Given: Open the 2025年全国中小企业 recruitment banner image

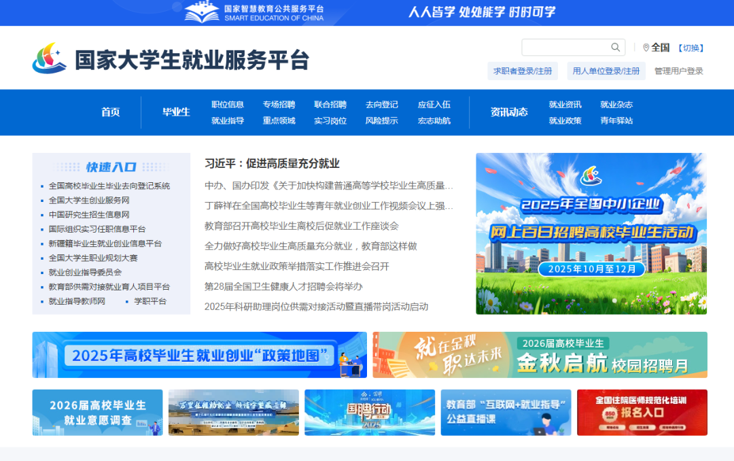Looking at the screenshot, I should pyautogui.click(x=591, y=233).
